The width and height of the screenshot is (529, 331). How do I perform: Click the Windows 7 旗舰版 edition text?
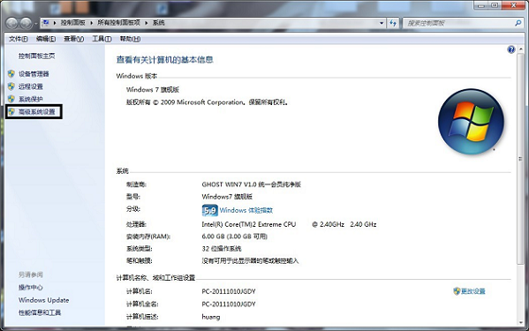[153, 90]
